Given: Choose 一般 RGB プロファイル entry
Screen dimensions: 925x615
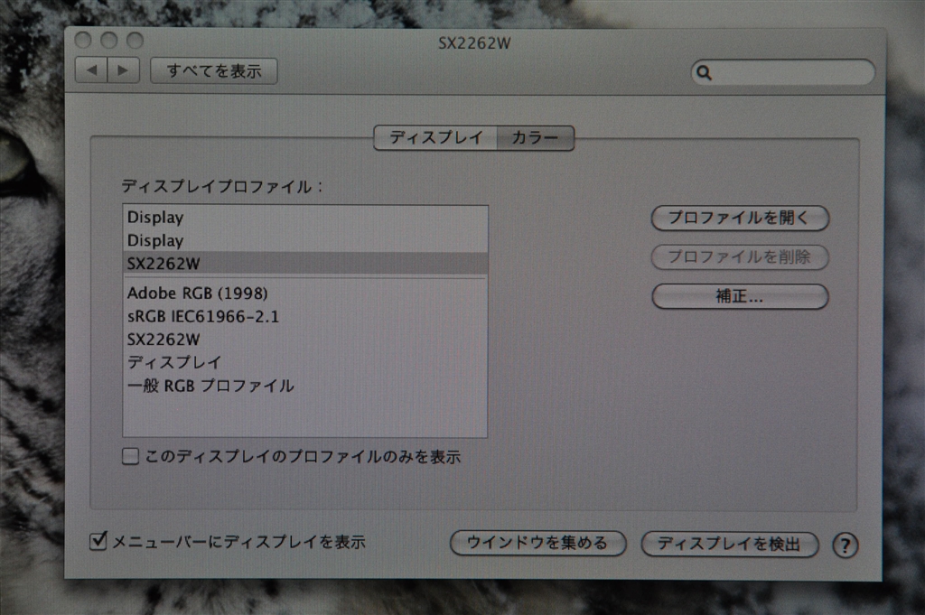Looking at the screenshot, I should (305, 386).
